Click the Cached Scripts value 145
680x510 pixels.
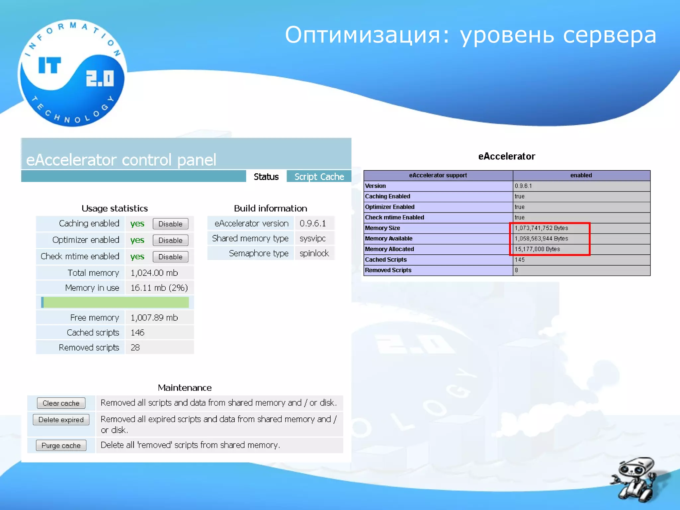520,260
